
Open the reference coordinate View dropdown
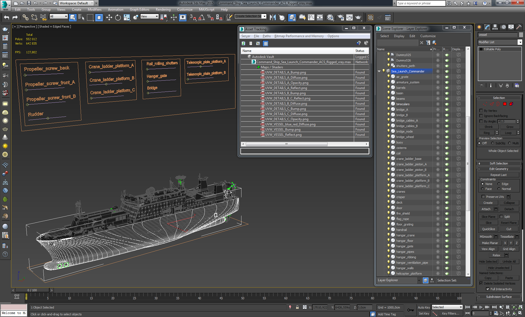157,16
